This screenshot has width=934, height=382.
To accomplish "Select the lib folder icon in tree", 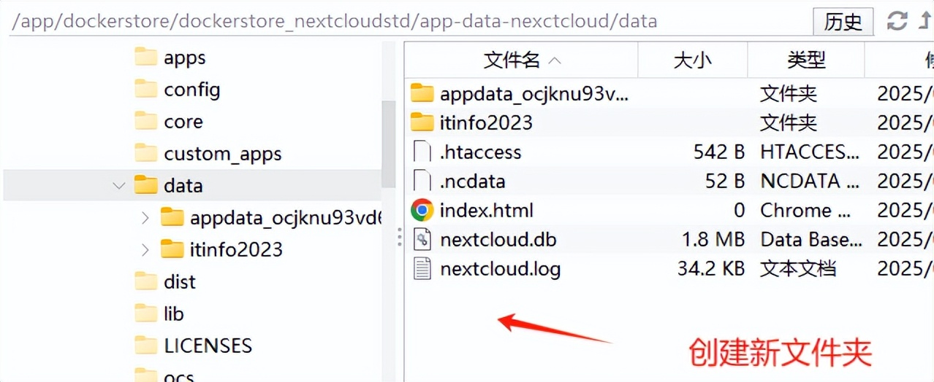I will tap(146, 313).
